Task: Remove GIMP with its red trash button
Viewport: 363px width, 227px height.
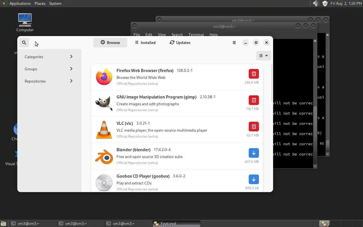Action: coord(254,100)
